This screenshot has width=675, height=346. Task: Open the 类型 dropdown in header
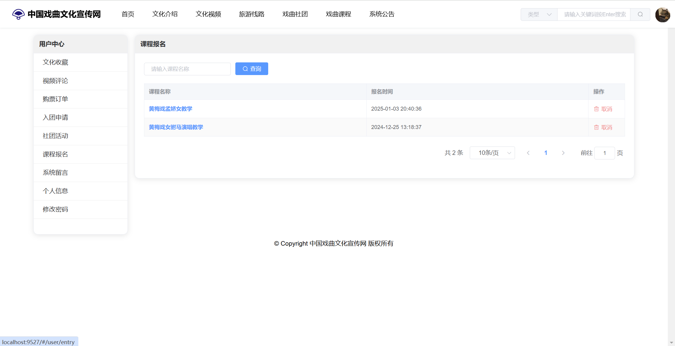(539, 14)
